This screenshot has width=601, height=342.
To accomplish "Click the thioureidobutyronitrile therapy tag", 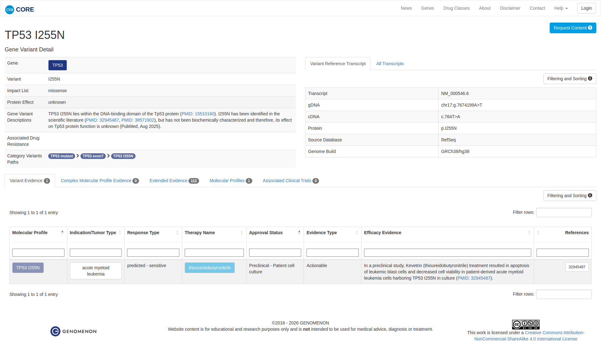I will pos(209,268).
